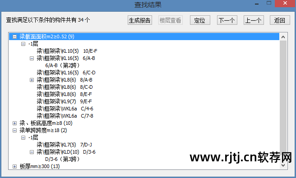Click the 生成报告 button
The image size is (296, 178).
pos(140,20)
